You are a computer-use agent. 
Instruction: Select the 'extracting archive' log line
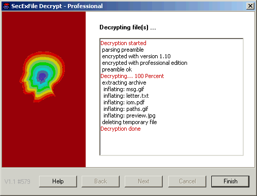[124, 83]
